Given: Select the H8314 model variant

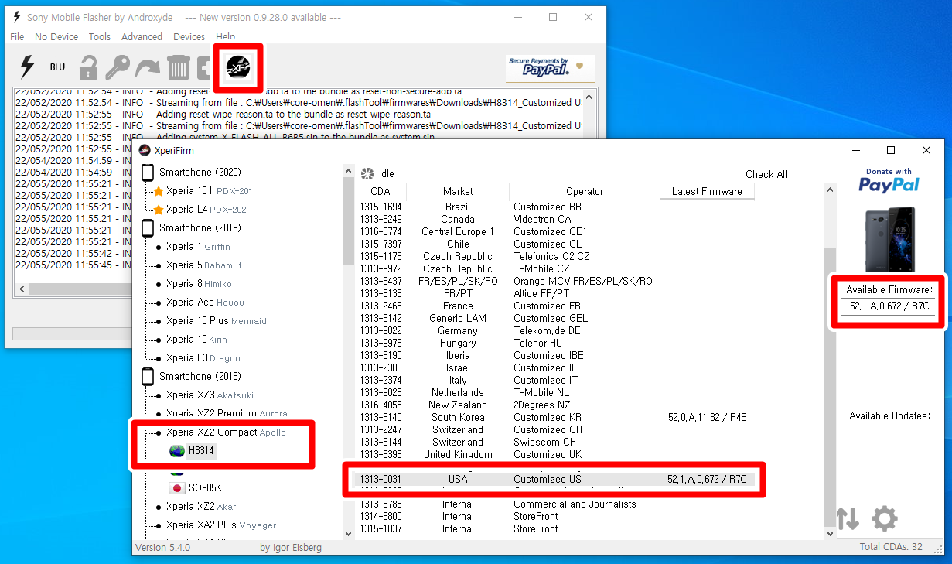Looking at the screenshot, I should pos(202,451).
